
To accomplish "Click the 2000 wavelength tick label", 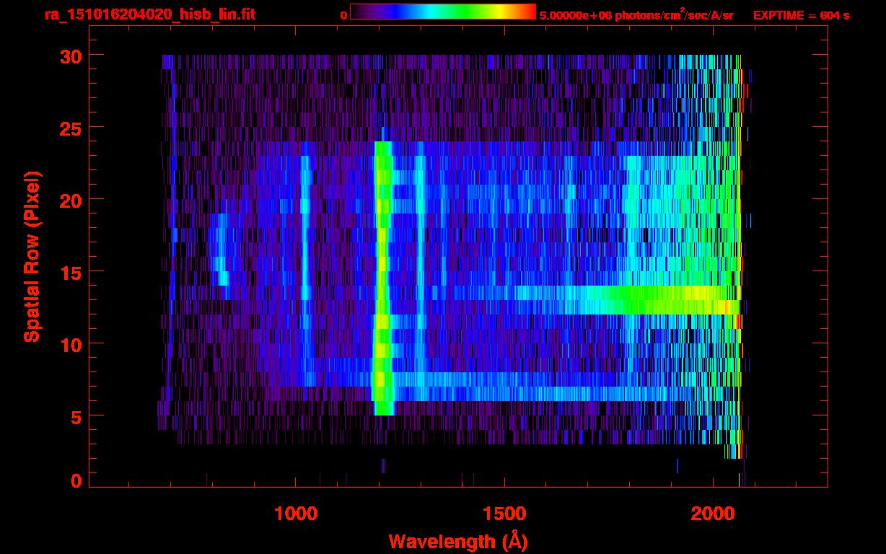I will coord(713,514).
